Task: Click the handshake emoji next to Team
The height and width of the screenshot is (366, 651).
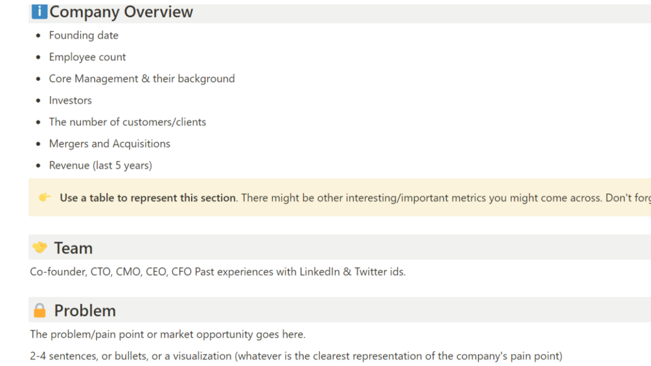Action: (40, 247)
